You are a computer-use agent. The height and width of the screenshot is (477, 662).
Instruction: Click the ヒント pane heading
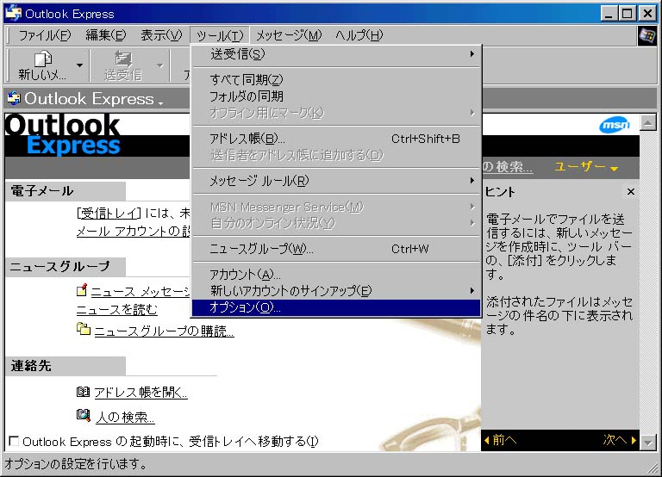(500, 192)
